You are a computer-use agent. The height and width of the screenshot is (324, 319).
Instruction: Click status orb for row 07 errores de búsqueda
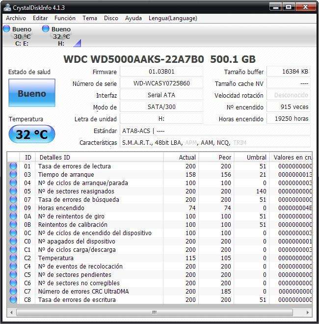pos(13,200)
